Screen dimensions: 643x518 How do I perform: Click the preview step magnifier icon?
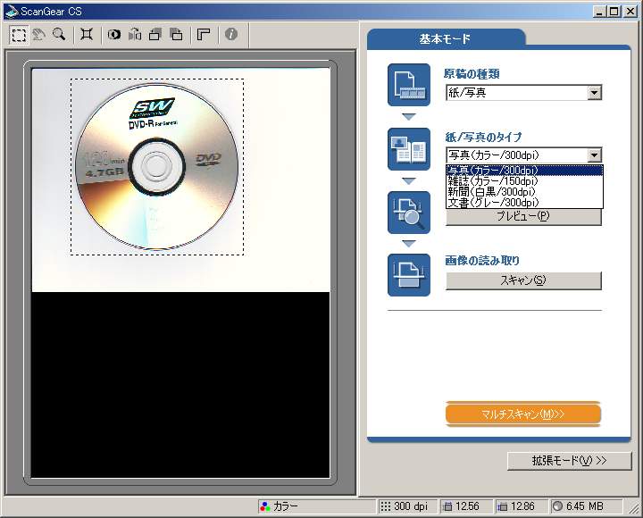click(409, 213)
